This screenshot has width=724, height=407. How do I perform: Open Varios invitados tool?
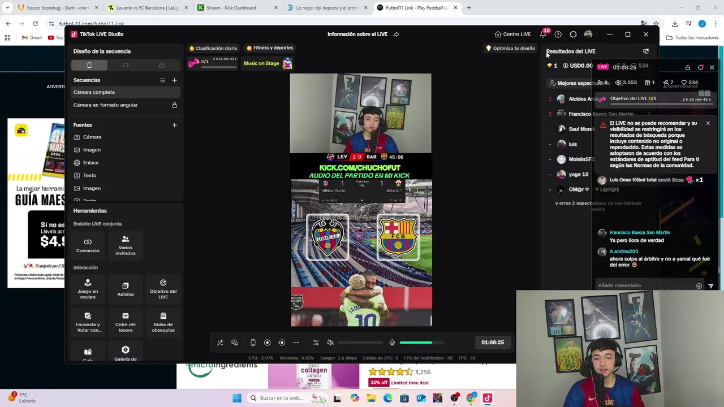coord(126,245)
